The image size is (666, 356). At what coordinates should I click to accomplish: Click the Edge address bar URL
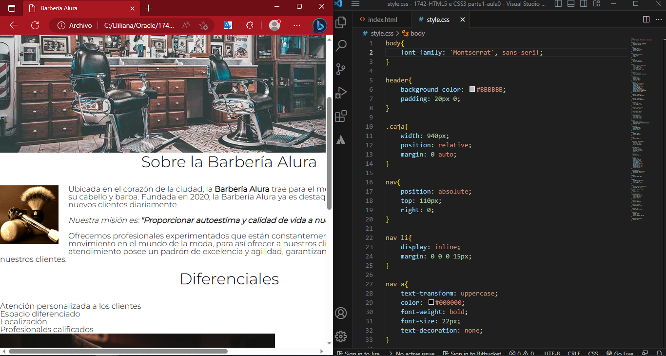click(x=139, y=25)
